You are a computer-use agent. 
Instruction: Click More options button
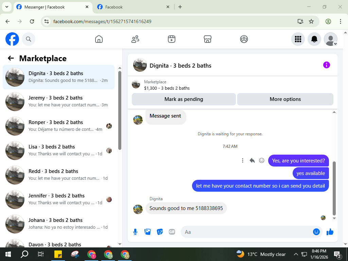[x=285, y=99]
